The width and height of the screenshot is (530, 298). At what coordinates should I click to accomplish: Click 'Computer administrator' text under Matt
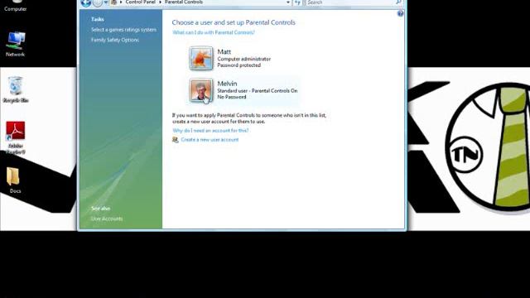click(x=244, y=59)
